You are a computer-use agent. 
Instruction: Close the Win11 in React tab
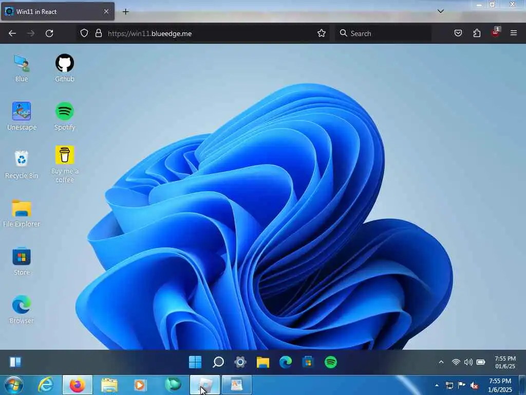point(106,11)
